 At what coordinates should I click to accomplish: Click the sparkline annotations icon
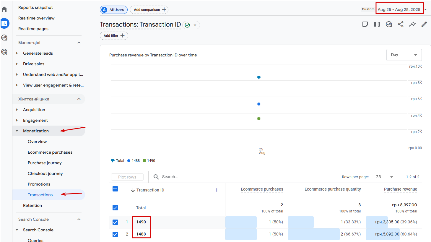pos(412,24)
